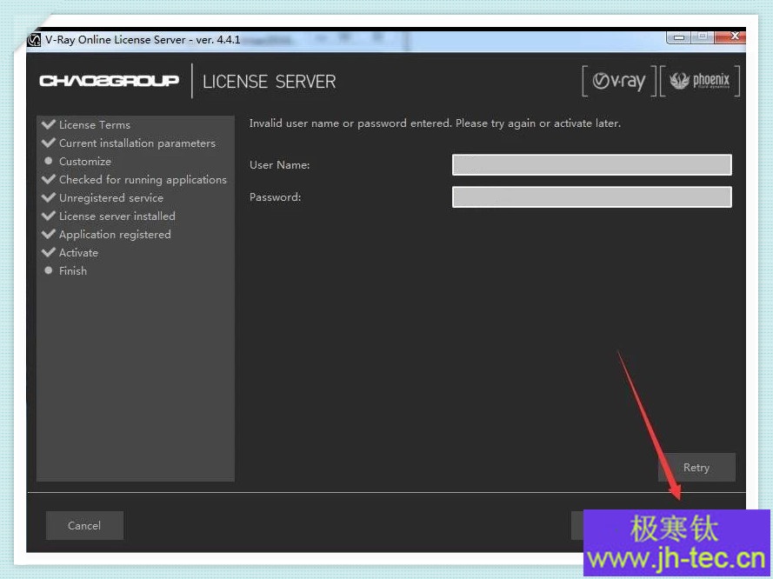Click the V-Ray logo icon
Image resolution: width=773 pixels, height=579 pixels.
(619, 81)
